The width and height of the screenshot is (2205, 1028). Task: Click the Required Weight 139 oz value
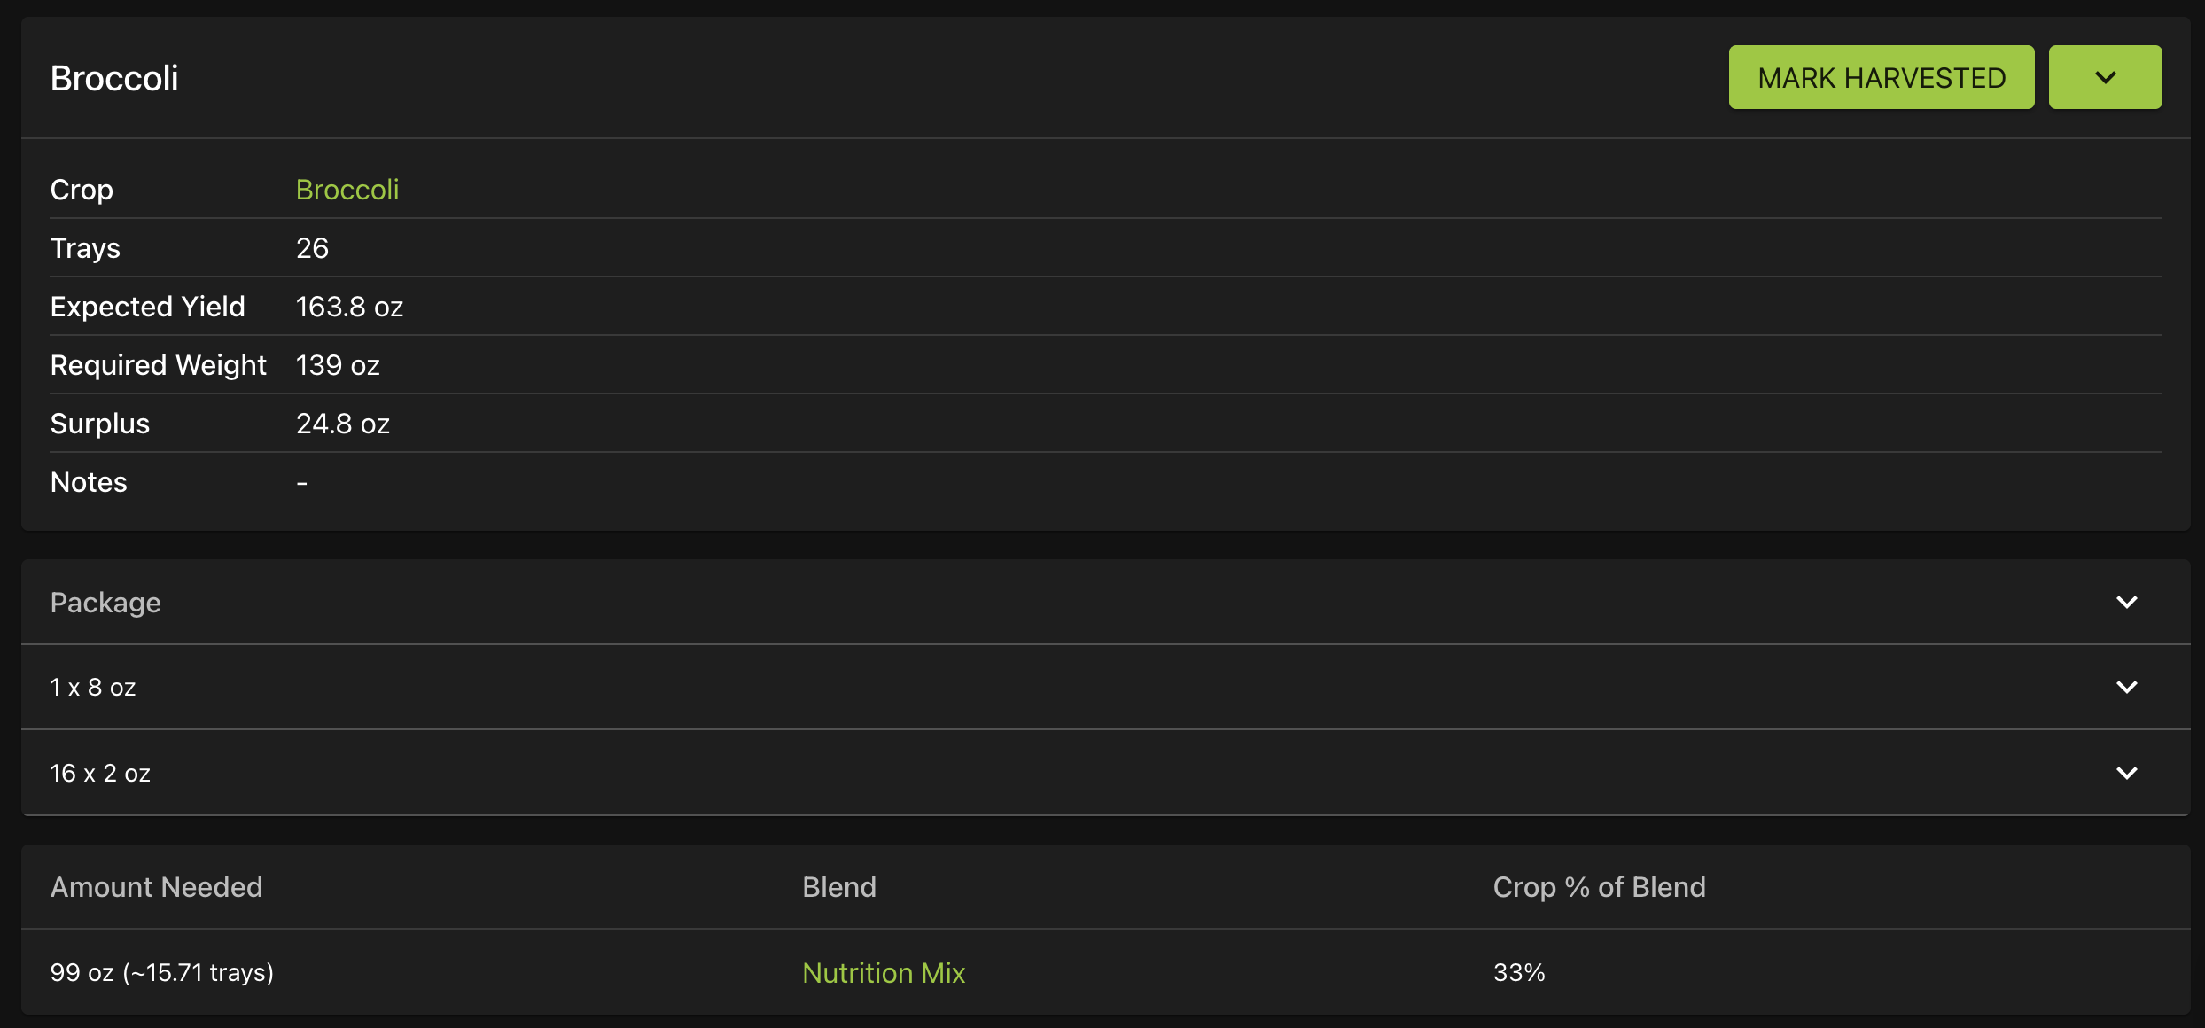(x=338, y=365)
